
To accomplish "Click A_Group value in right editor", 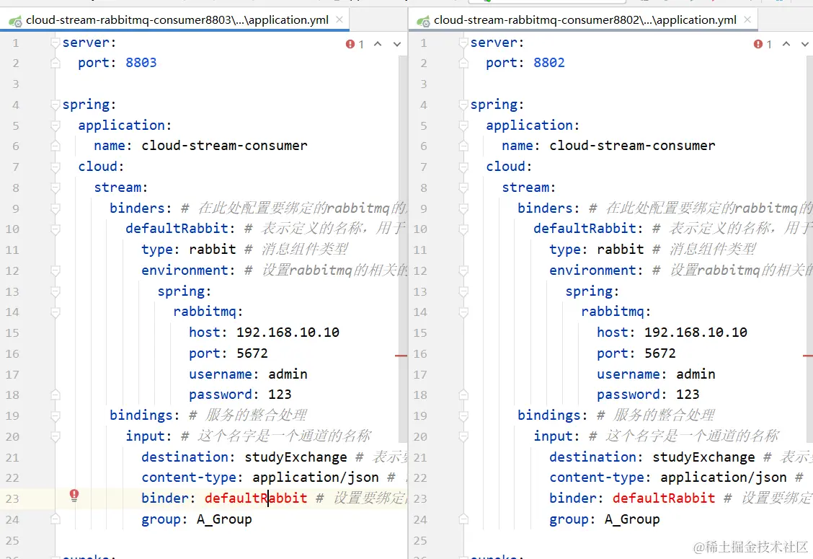I will 632,519.
